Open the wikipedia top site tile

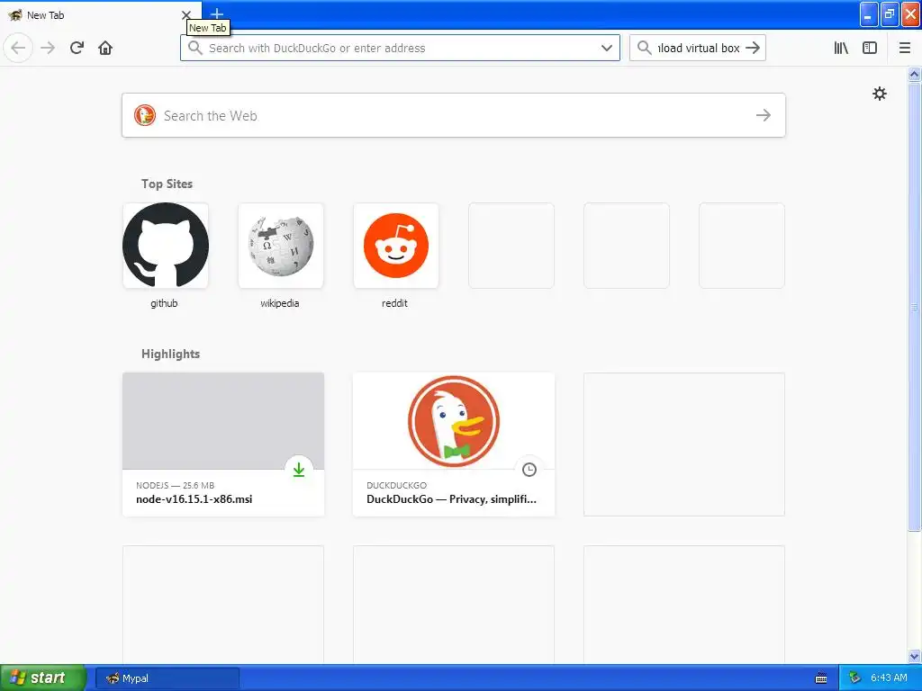click(x=281, y=246)
